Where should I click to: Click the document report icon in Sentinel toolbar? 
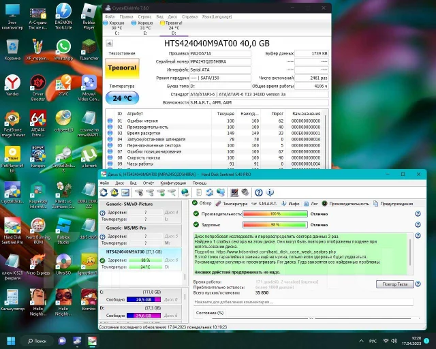click(x=199, y=192)
